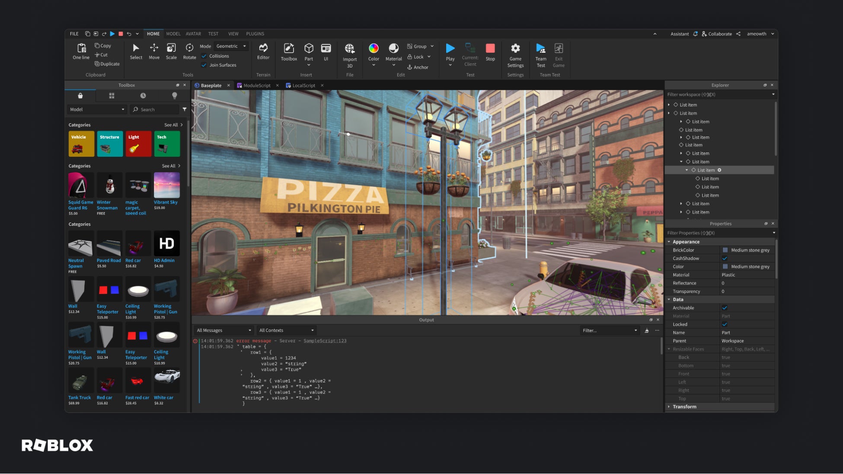Open the All Messages filter dropdown

point(224,331)
